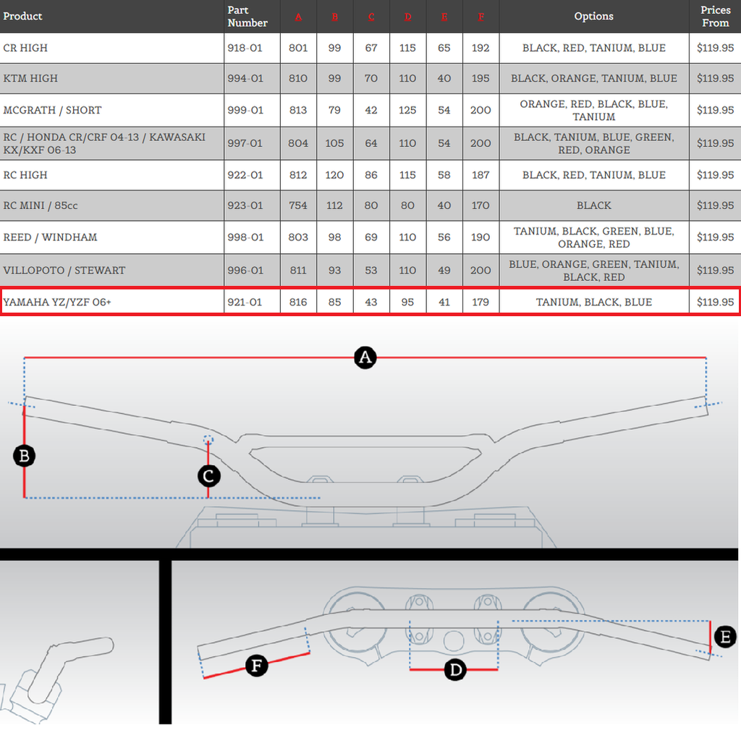Click the REED / WINDHAM color options cell
The image size is (741, 733).
pos(593,237)
